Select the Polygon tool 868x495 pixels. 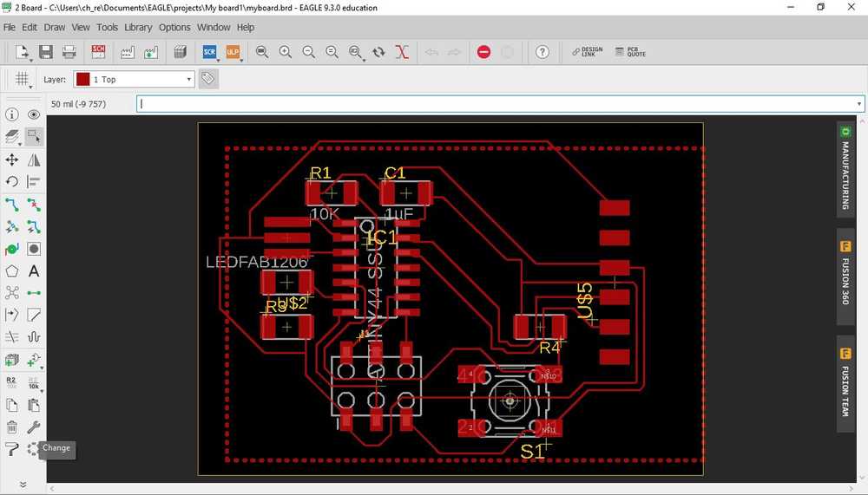11,271
